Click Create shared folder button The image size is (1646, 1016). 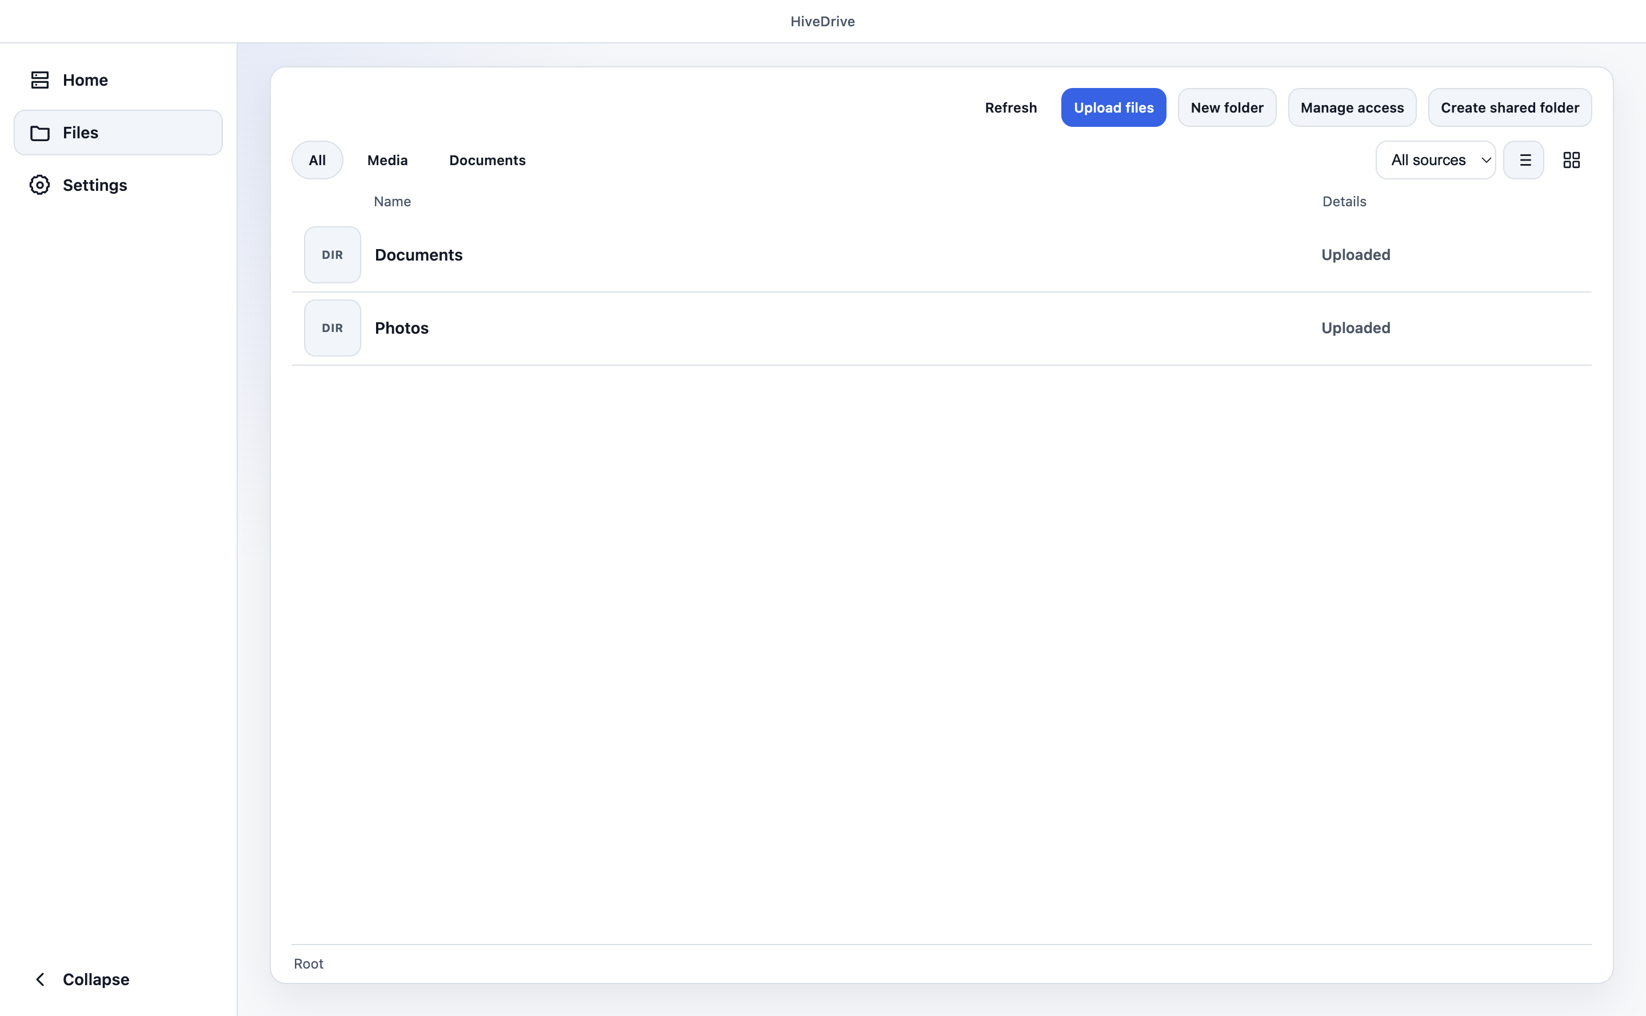click(x=1509, y=107)
